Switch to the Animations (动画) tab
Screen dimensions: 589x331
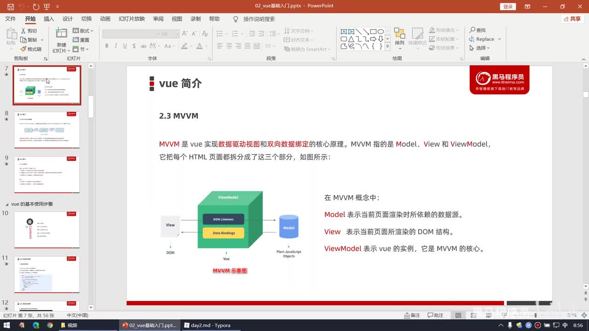105,19
